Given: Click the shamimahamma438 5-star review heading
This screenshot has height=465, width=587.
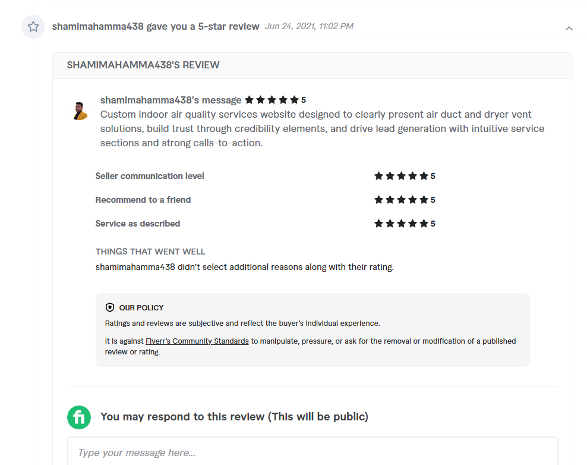Looking at the screenshot, I should (x=156, y=27).
